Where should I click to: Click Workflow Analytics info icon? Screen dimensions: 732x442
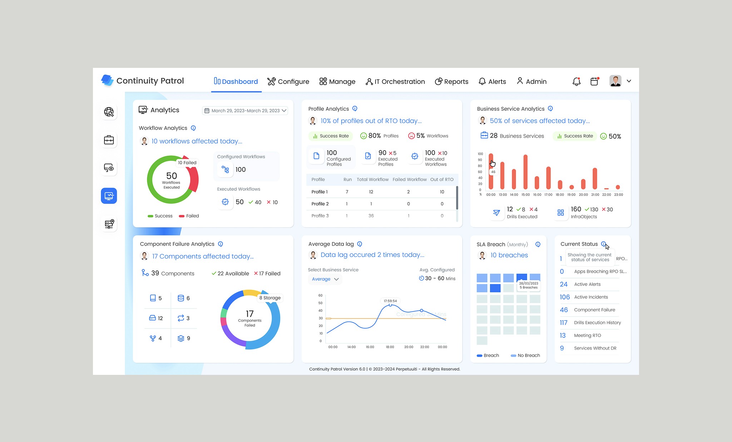coord(193,128)
